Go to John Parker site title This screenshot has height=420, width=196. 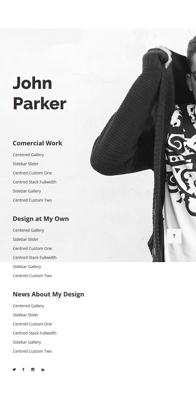coord(40,93)
